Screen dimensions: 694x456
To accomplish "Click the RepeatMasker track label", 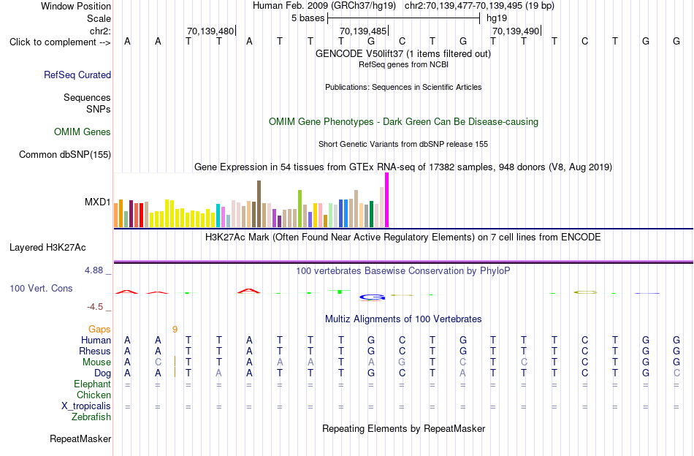I will click(80, 438).
